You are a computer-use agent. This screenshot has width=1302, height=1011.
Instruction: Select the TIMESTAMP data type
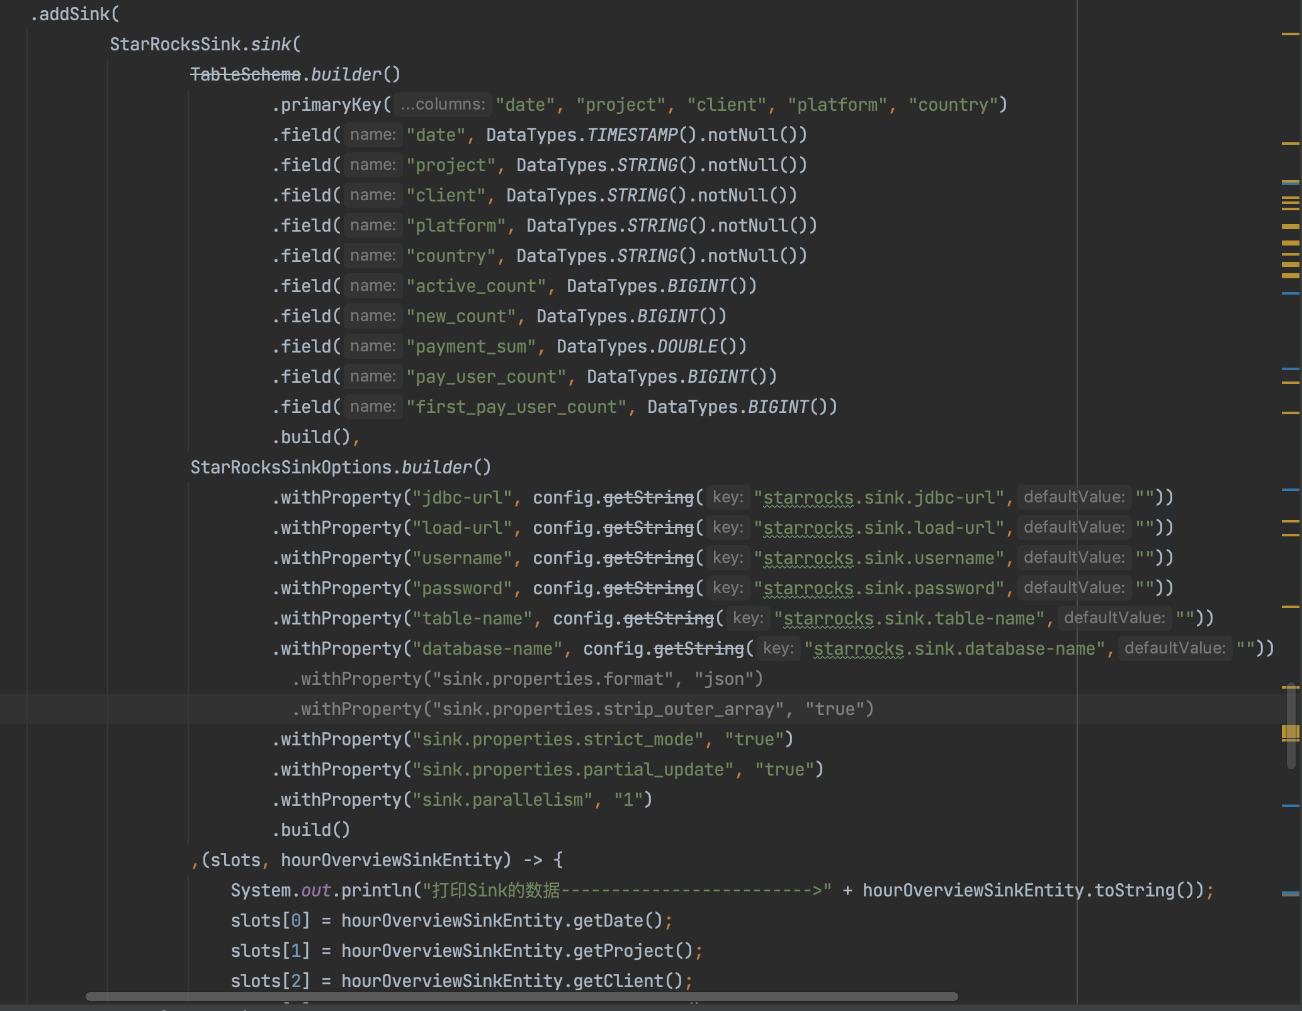pyautogui.click(x=632, y=135)
